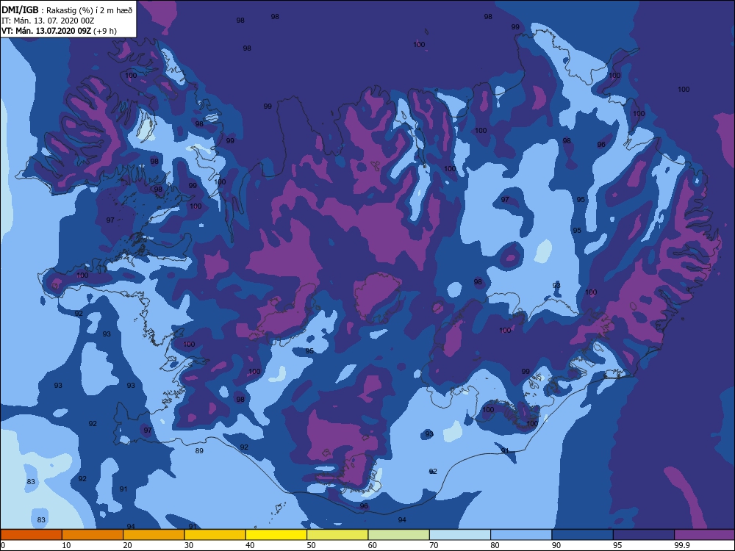Click the '(+9 h)' forecast offset text
Image resolution: width=735 pixels, height=551 pixels.
coord(105,31)
